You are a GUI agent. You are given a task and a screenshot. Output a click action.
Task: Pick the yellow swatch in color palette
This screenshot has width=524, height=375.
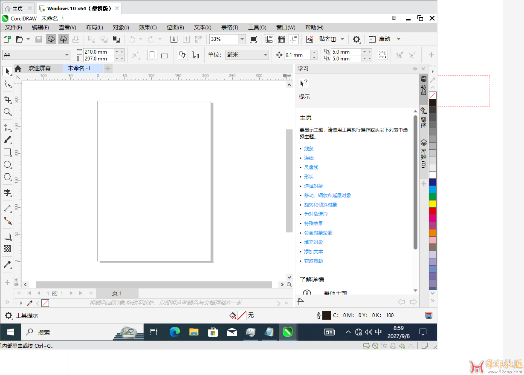click(x=433, y=203)
